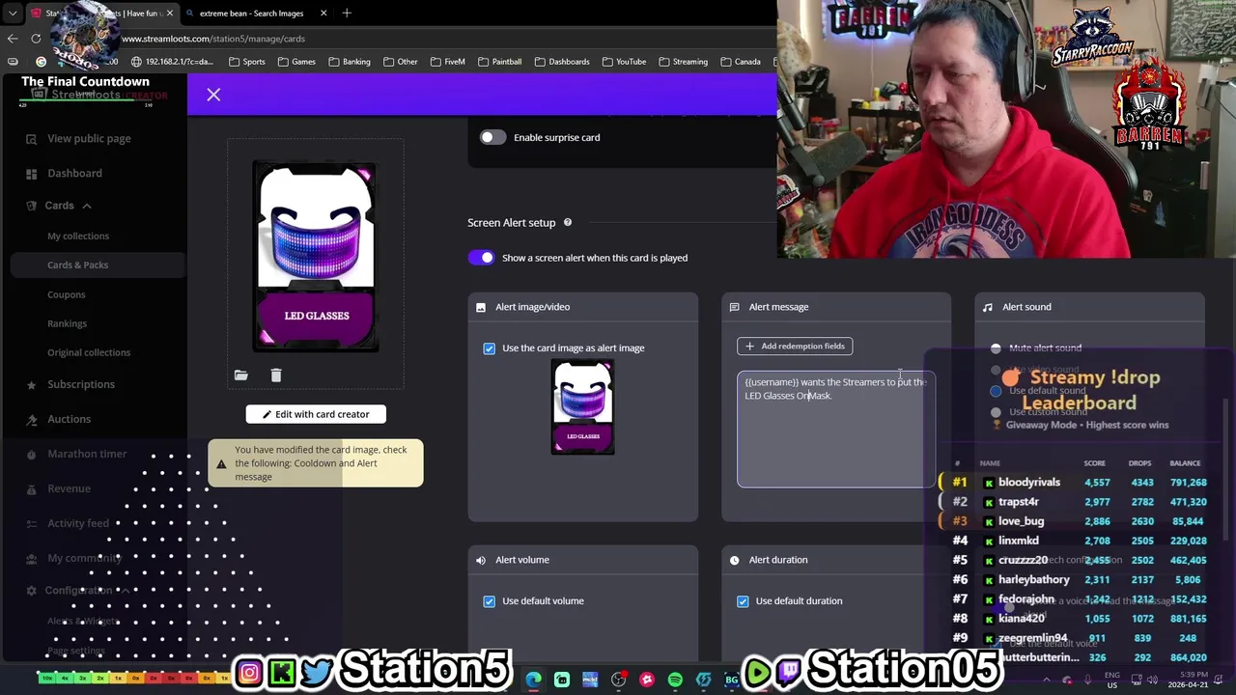This screenshot has height=695, width=1236.
Task: Open the Games bookmarks folder
Action: (295, 62)
